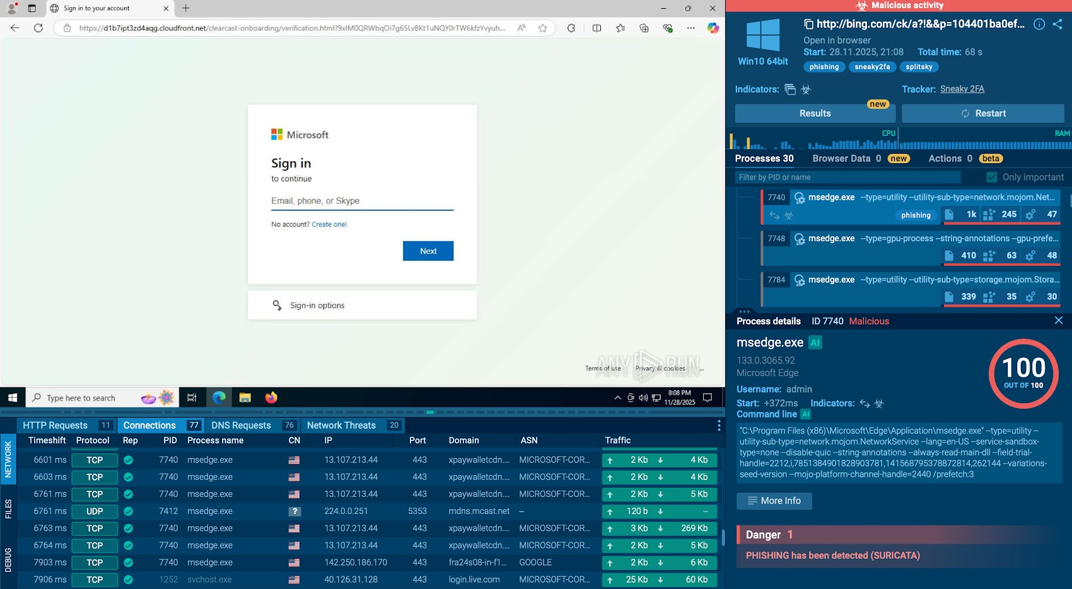Open the Favorites list icon

[x=620, y=28]
